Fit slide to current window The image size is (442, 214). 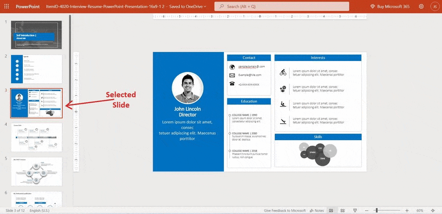click(x=433, y=210)
